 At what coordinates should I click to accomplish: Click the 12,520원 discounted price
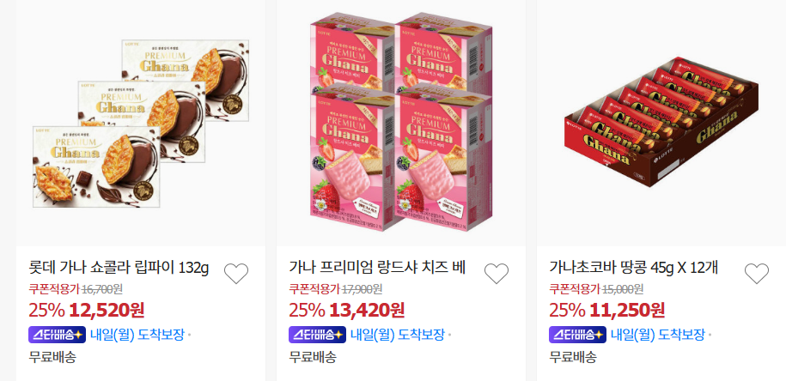click(107, 311)
